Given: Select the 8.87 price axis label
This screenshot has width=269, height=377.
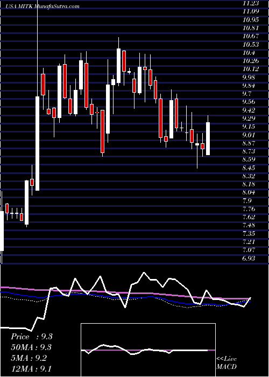Looking at the screenshot, I should (x=249, y=143).
